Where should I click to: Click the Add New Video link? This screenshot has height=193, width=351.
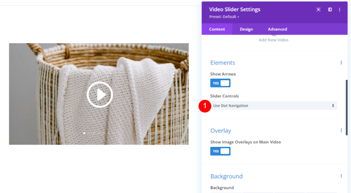pos(273,40)
